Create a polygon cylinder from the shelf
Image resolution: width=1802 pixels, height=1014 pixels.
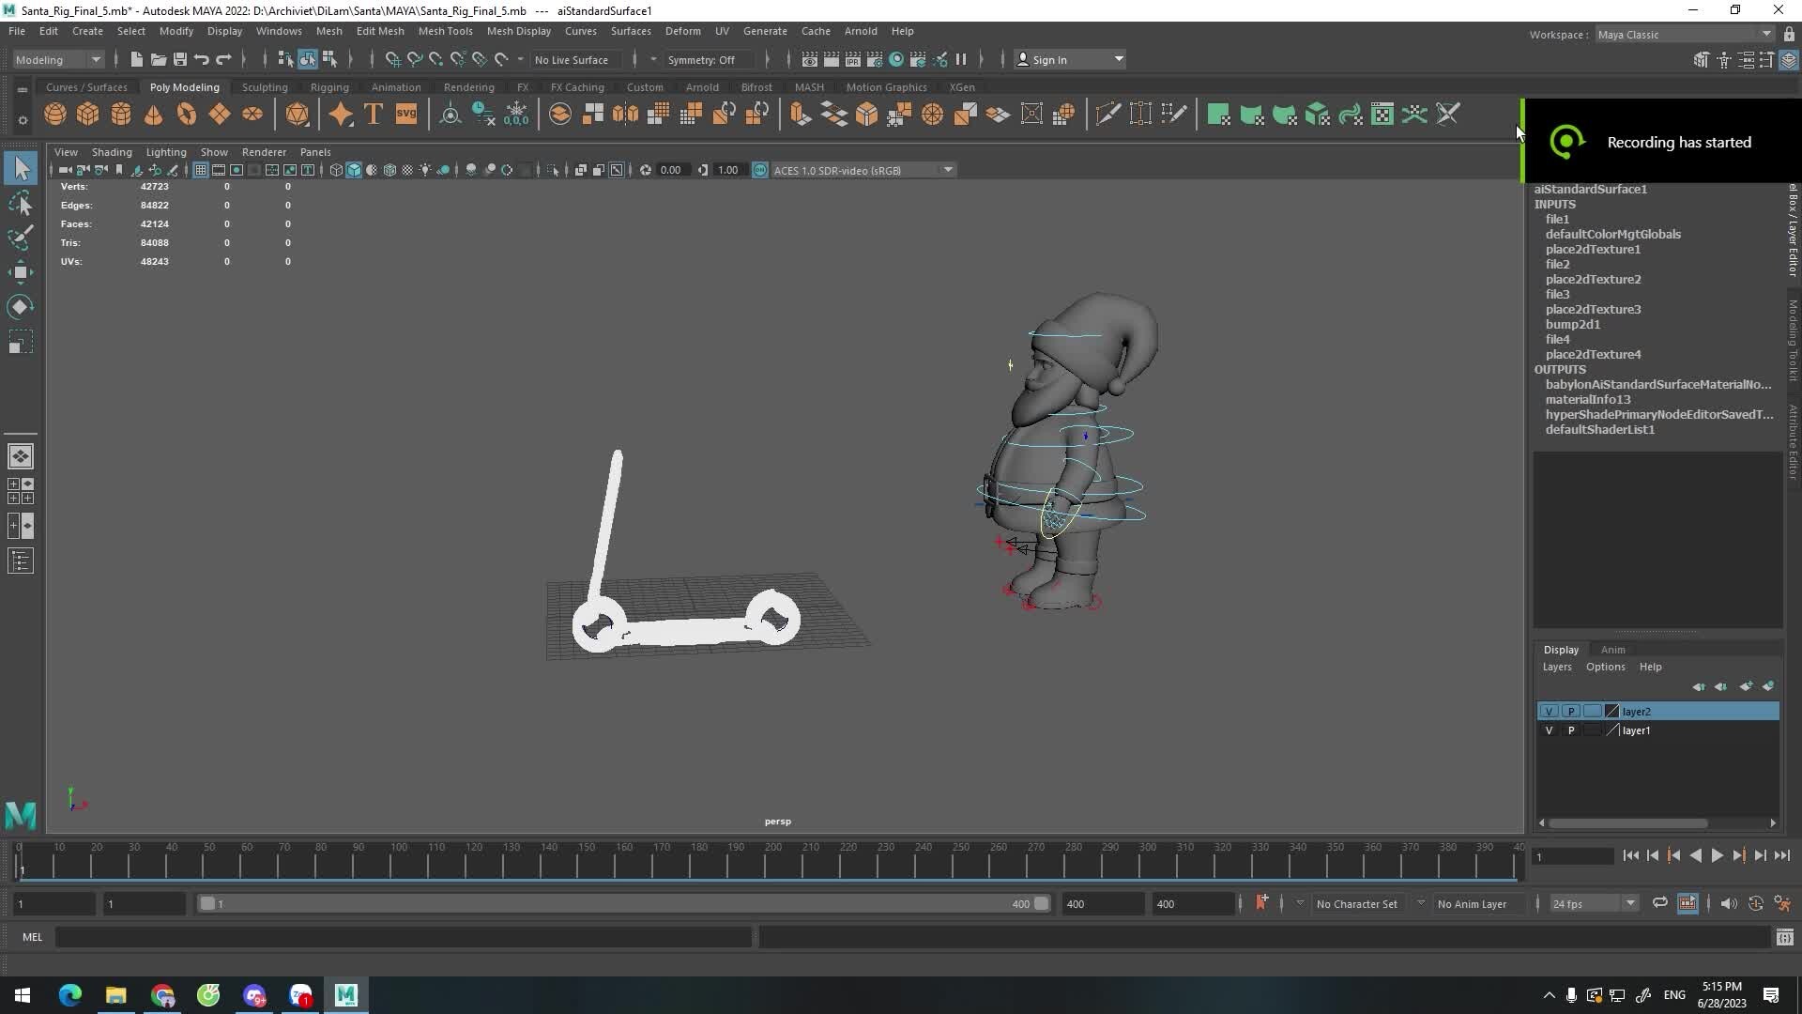click(x=120, y=114)
